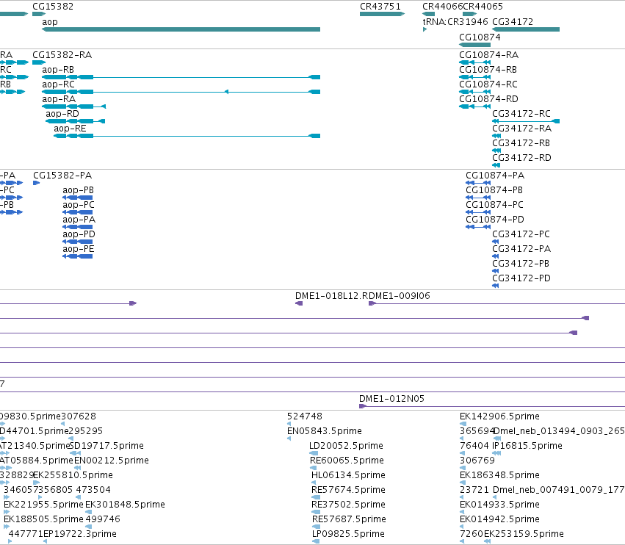
Task: Select EST EN00212.5prime
Action: pyautogui.click(x=76, y=468)
